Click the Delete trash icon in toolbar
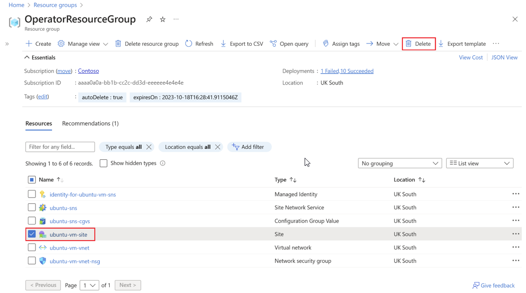The width and height of the screenshot is (526, 293). [x=409, y=43]
